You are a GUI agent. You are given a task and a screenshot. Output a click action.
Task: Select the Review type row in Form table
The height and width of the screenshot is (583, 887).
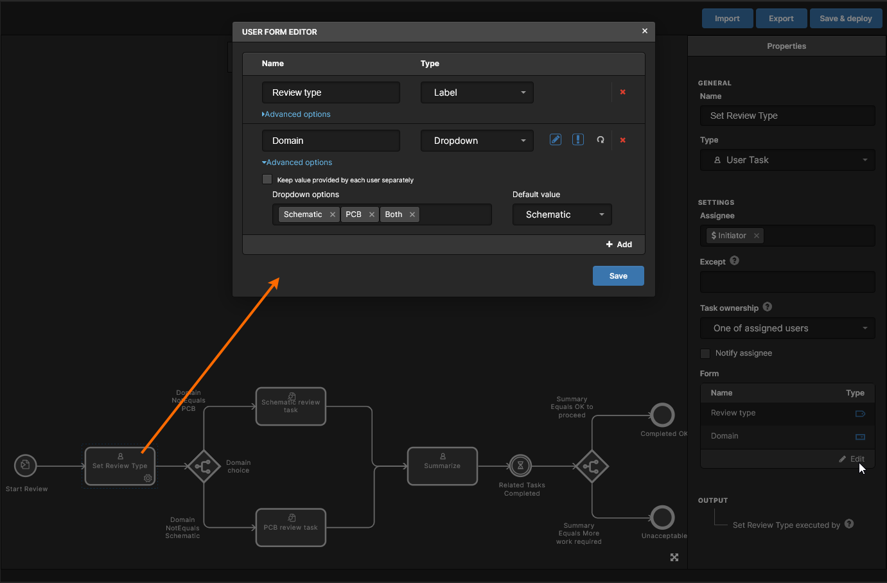tap(787, 413)
